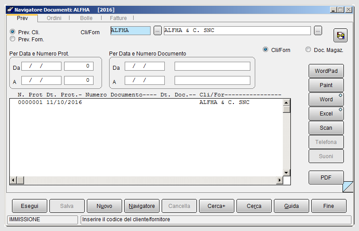Click the grayed-out Cancella button
The width and height of the screenshot is (359, 231).
tap(179, 206)
